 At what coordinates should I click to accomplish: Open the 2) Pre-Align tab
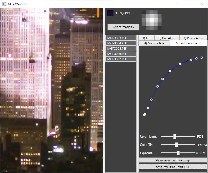click(167, 38)
